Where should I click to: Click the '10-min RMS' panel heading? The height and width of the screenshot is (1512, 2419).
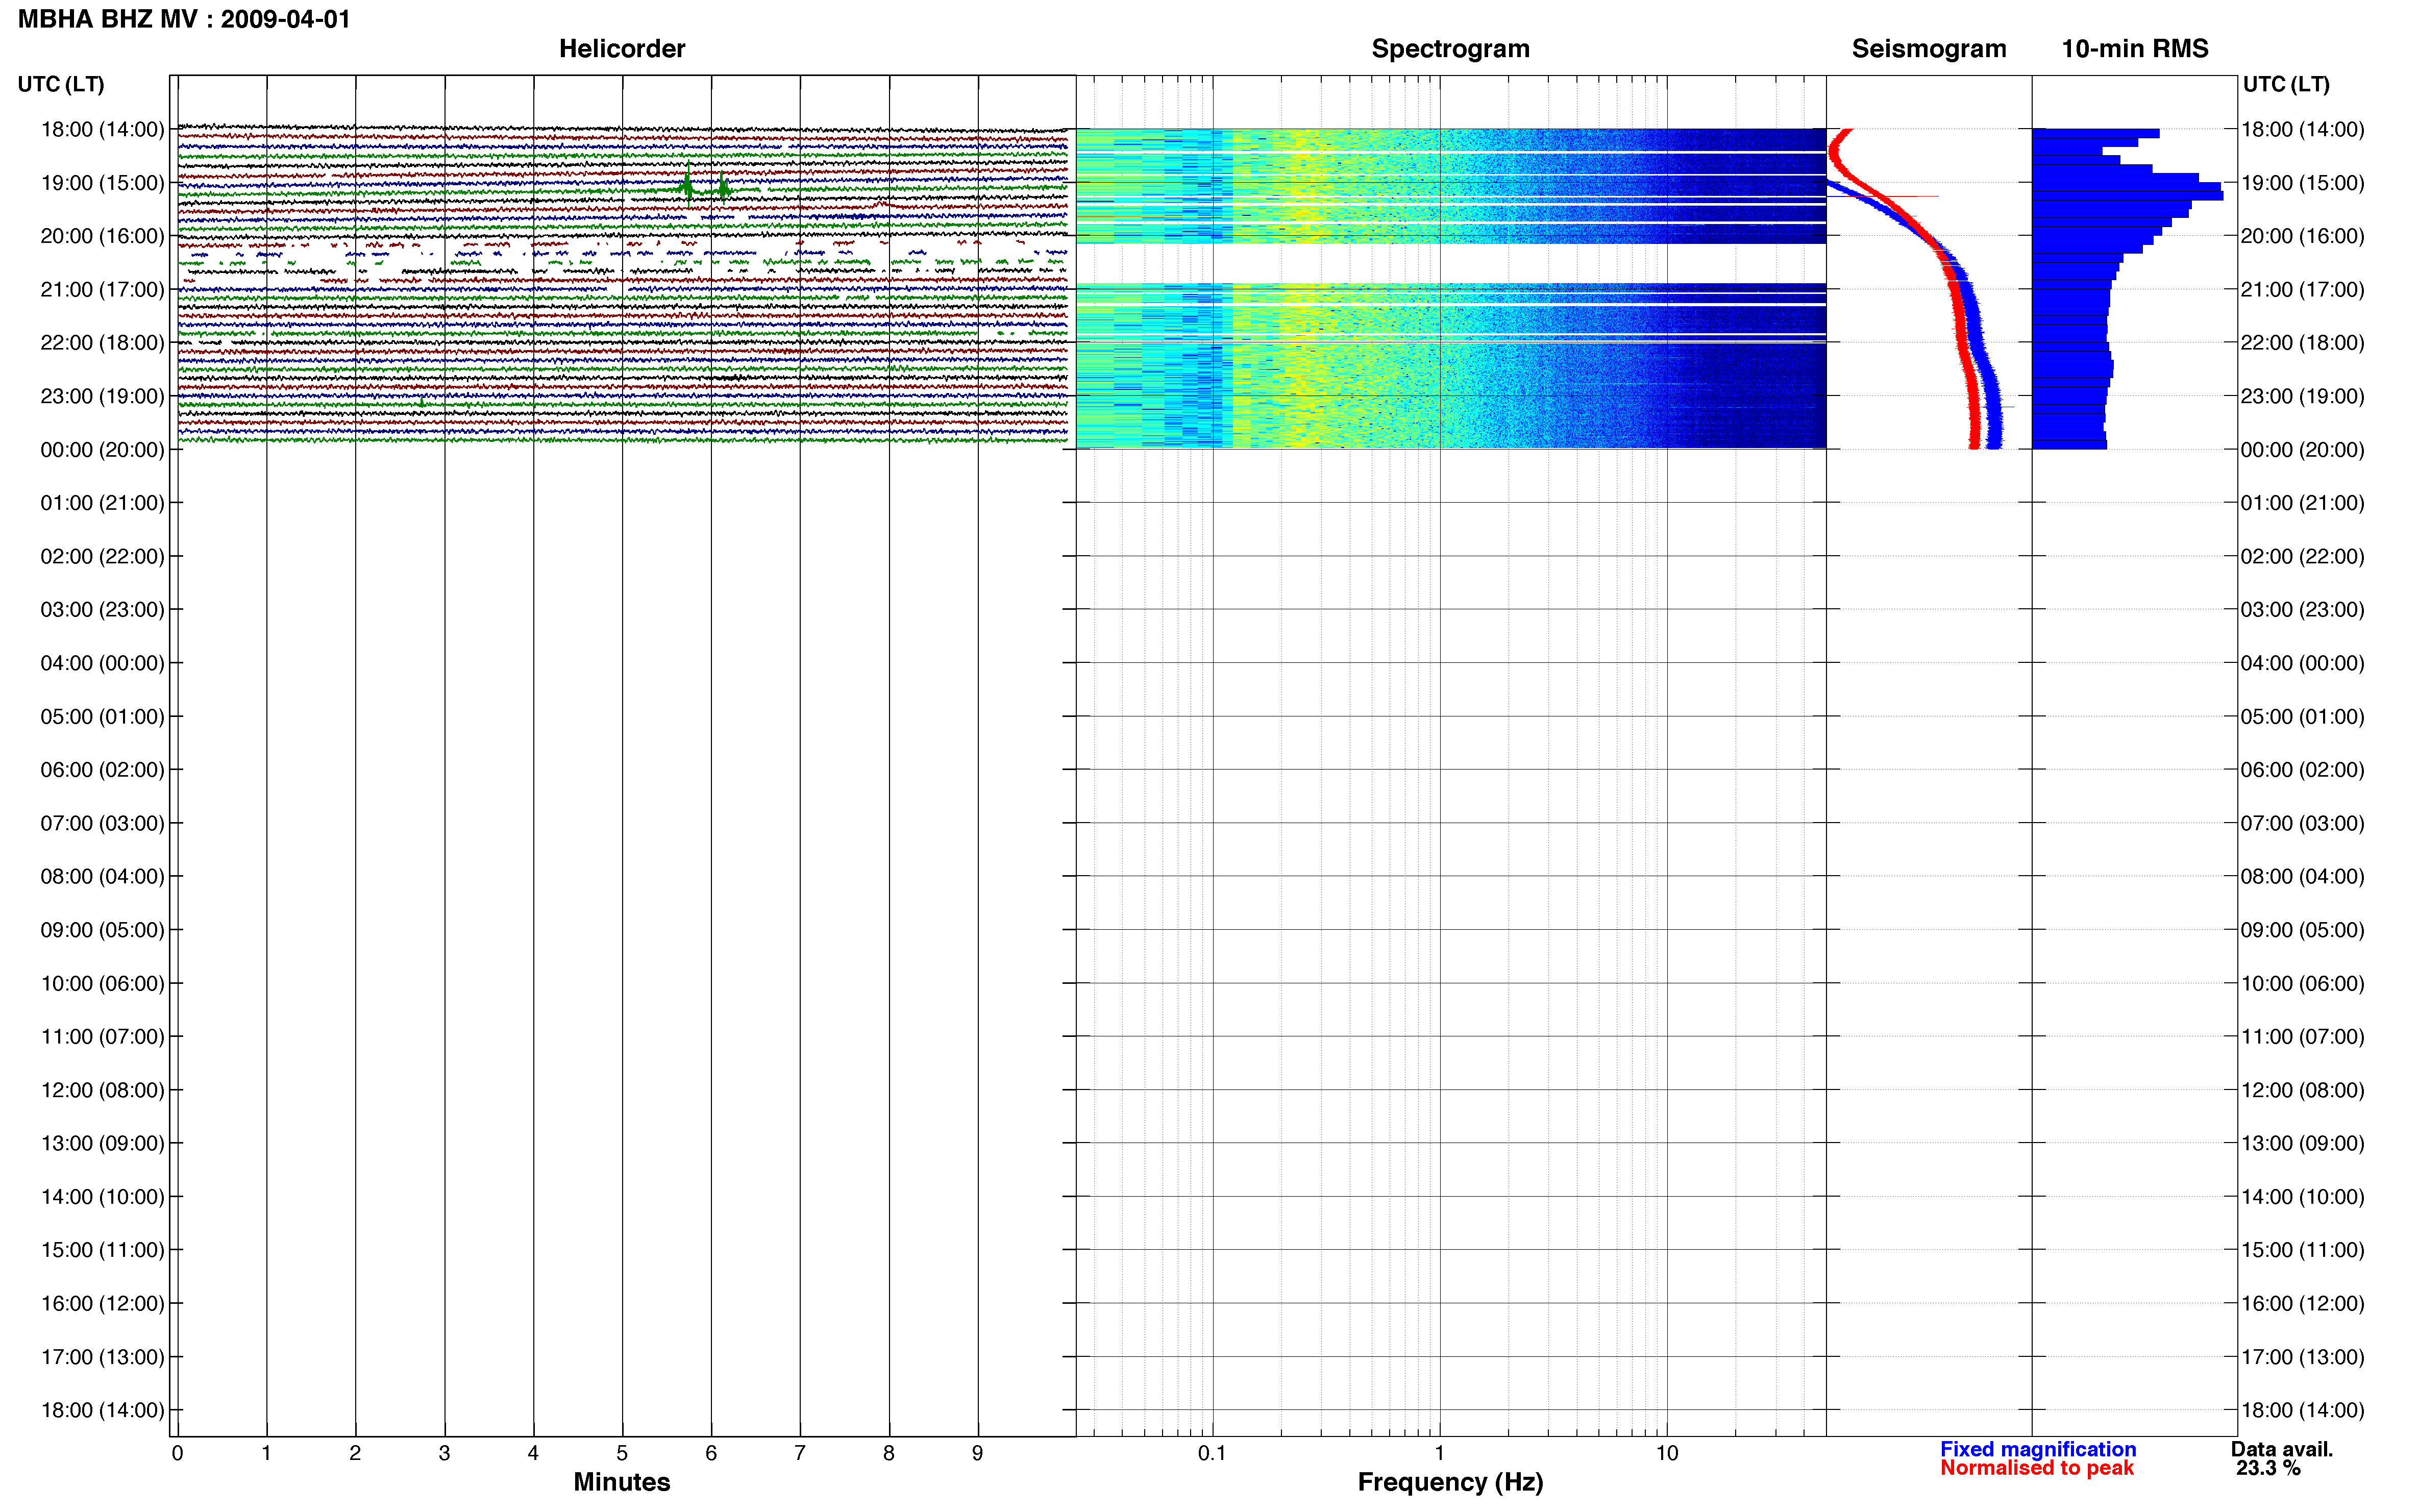click(x=2134, y=48)
